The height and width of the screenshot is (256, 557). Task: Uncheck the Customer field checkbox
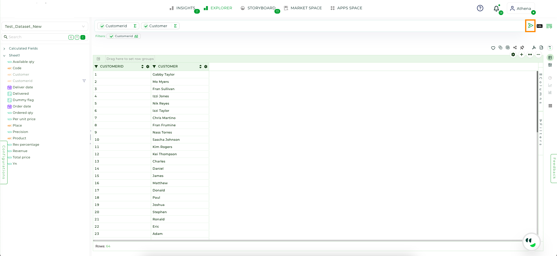pos(146,26)
